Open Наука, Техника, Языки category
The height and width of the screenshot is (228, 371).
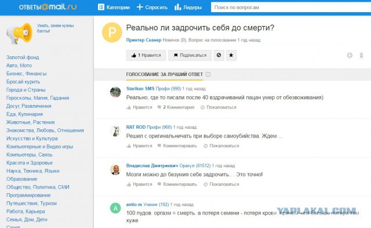[33, 171]
